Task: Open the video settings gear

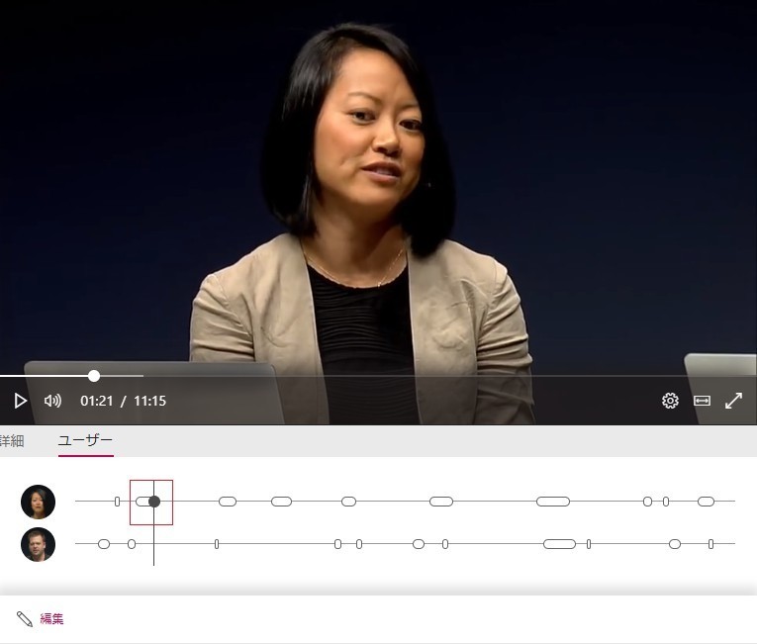Action: click(x=670, y=401)
